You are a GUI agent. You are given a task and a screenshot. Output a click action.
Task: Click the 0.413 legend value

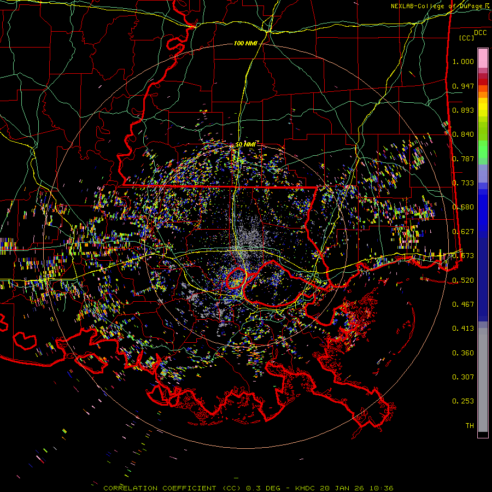click(x=463, y=329)
